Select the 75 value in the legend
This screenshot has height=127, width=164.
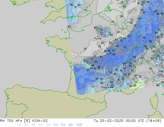tap(48, 125)
